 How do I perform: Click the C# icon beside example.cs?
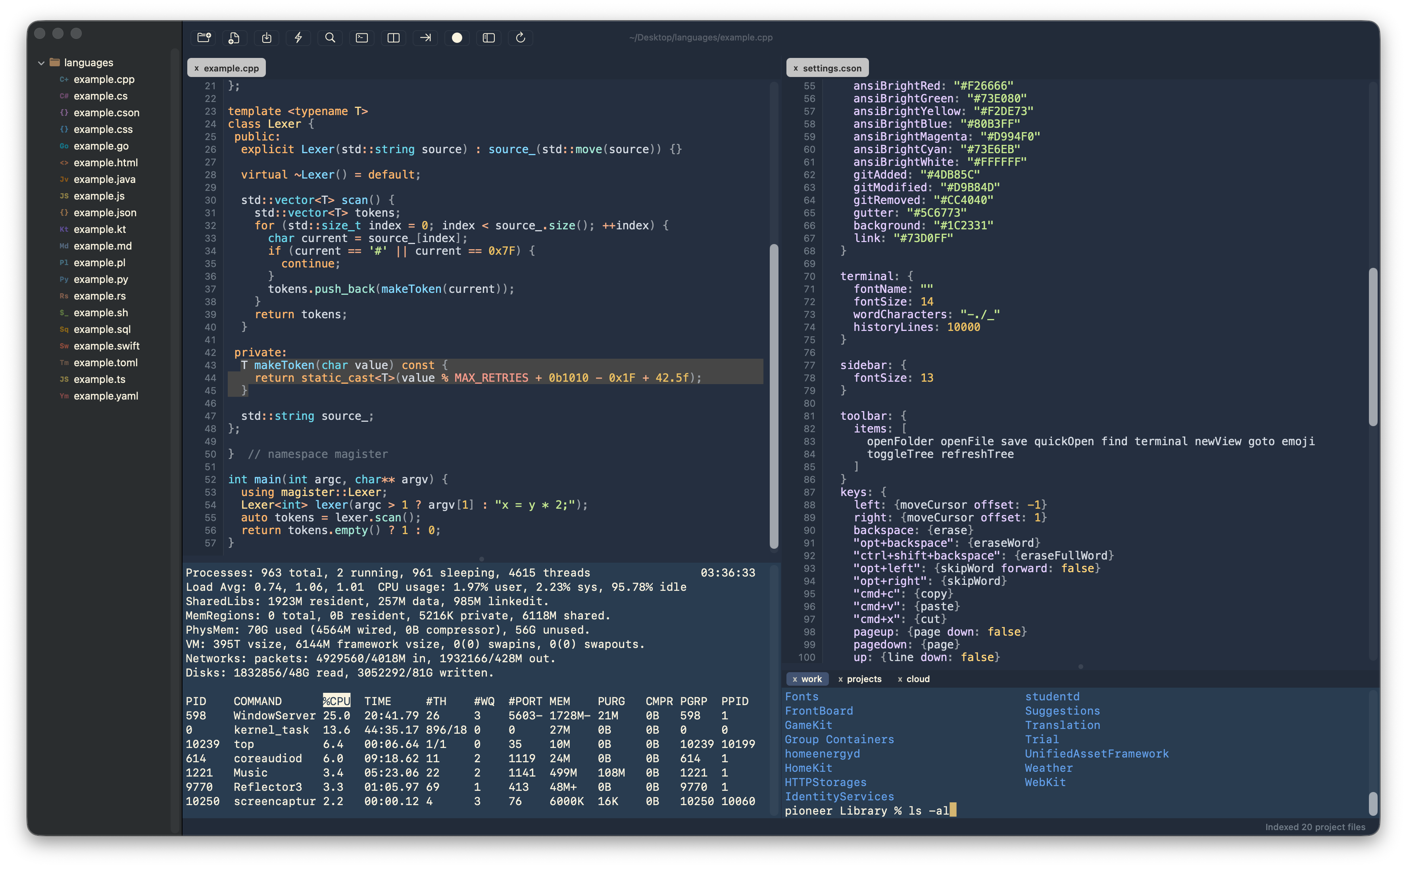pyautogui.click(x=64, y=96)
